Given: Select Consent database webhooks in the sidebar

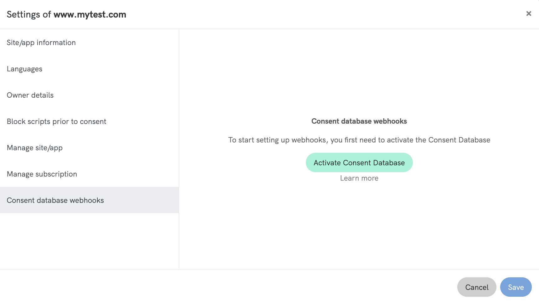Looking at the screenshot, I should (55, 200).
